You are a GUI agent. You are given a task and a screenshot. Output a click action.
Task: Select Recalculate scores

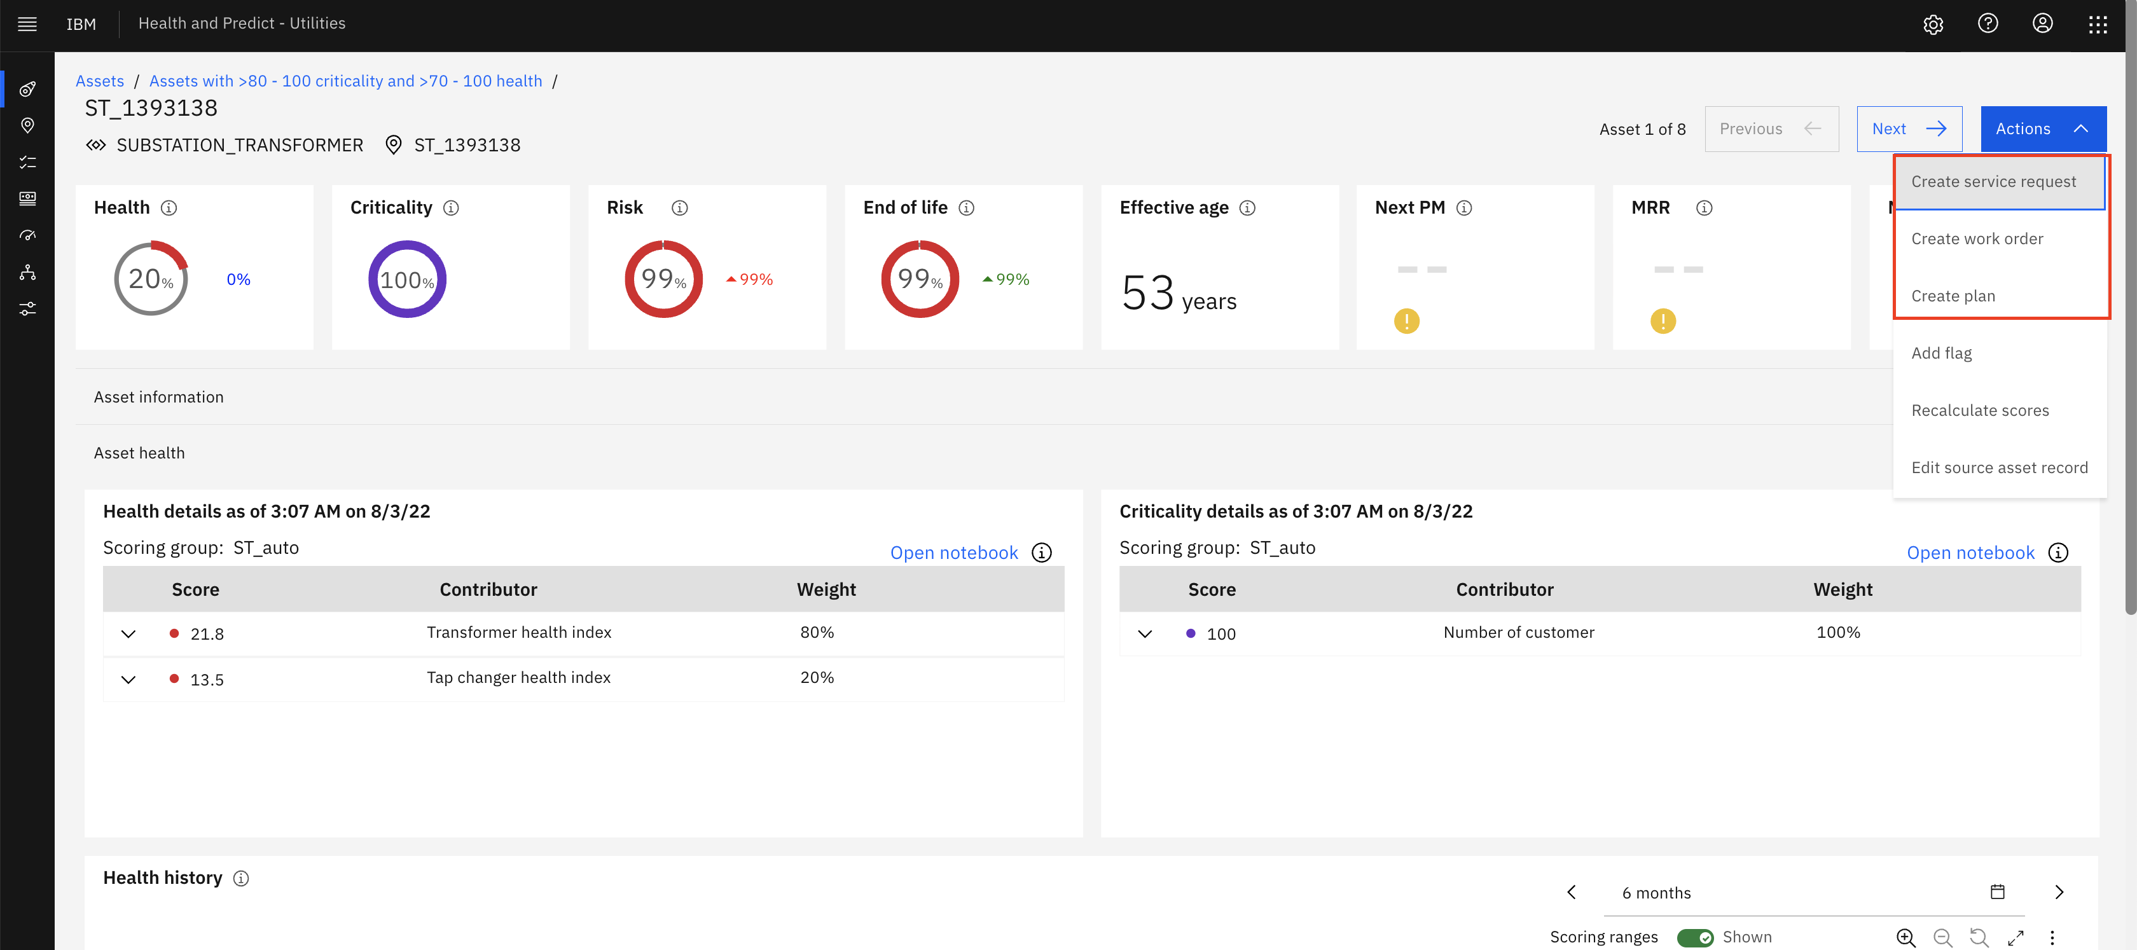[x=2000, y=411]
